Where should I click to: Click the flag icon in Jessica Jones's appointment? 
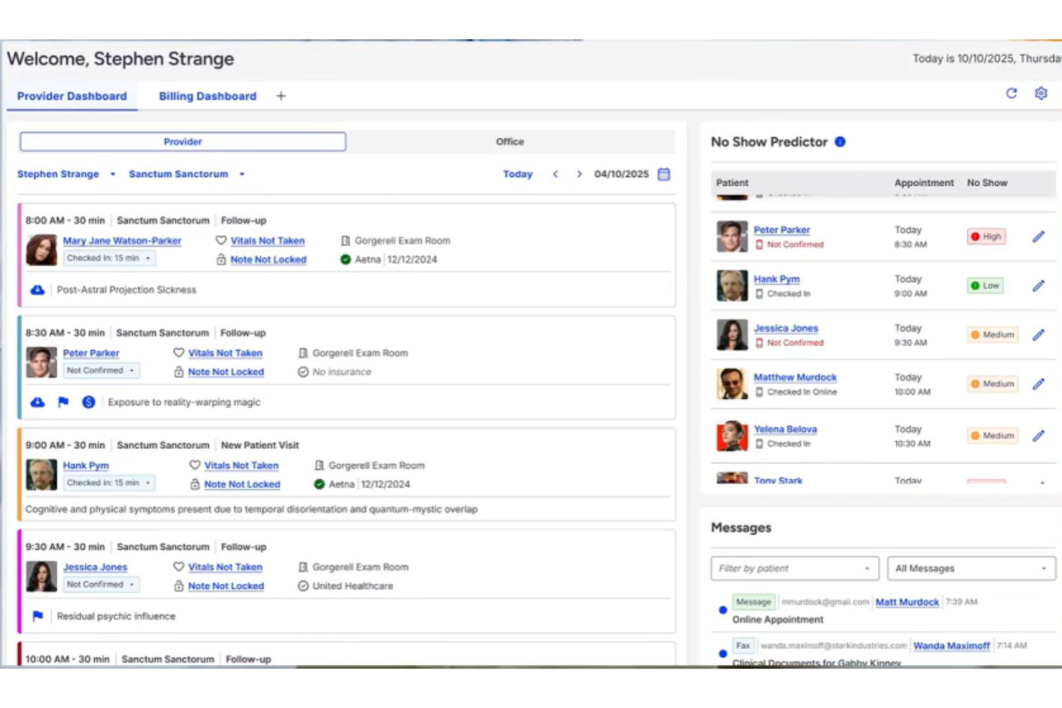pos(38,616)
